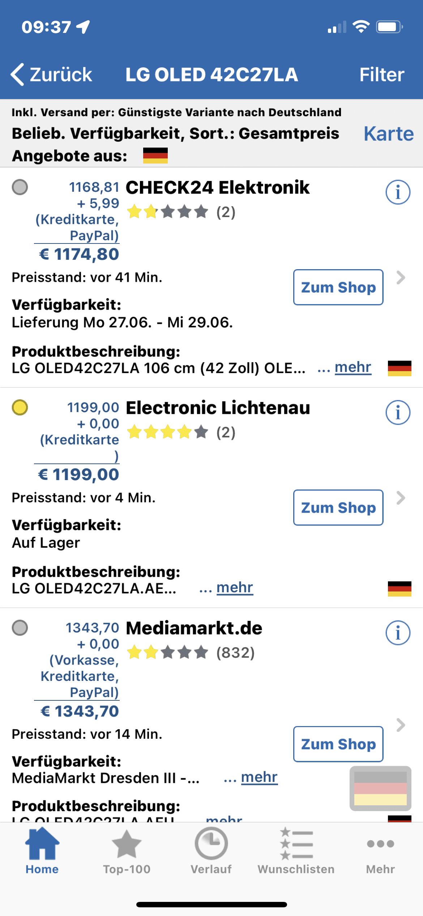Open the Mehr tab
The image size is (423, 916).
(x=380, y=852)
